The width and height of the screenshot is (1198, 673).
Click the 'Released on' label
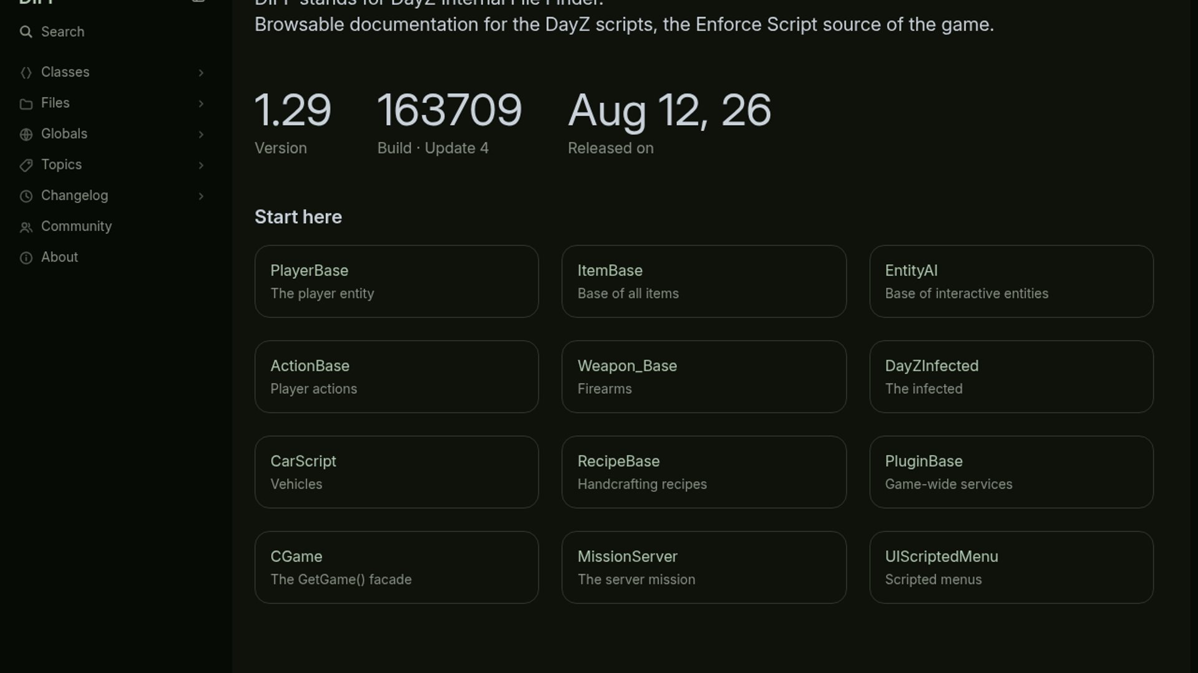tap(611, 148)
